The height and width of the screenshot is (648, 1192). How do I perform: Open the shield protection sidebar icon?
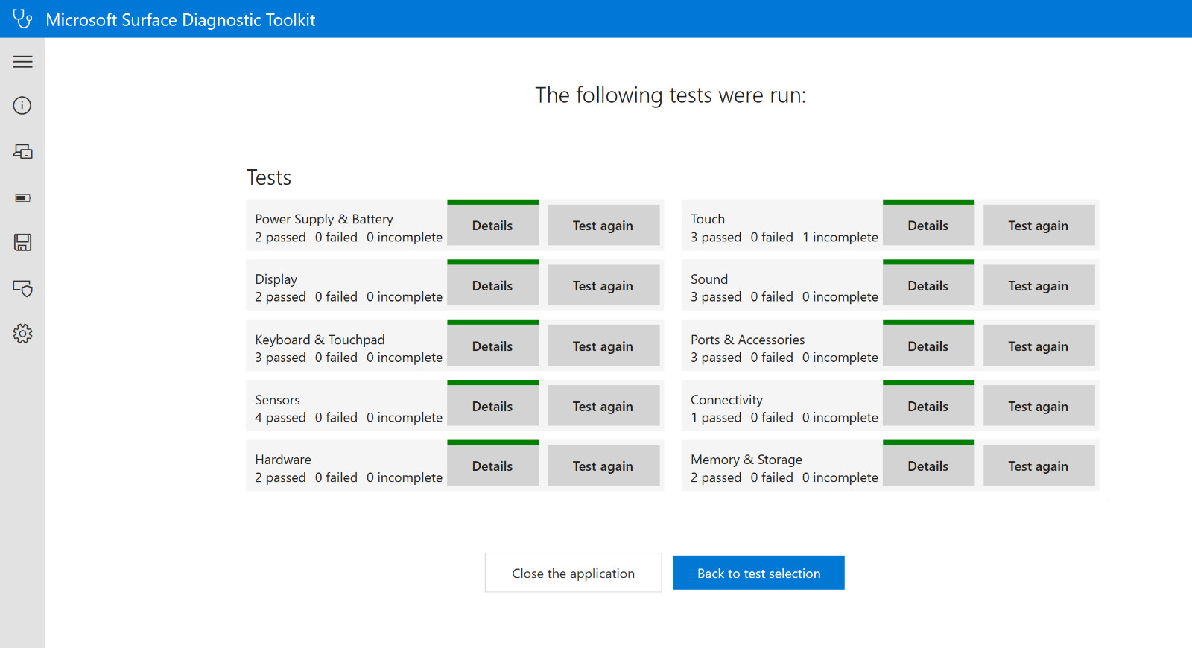22,288
